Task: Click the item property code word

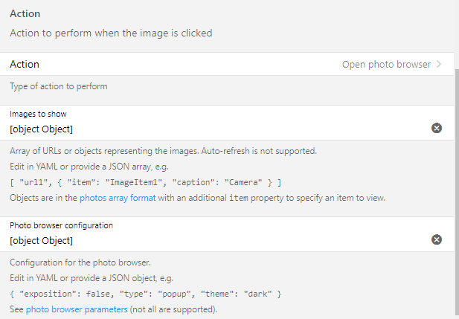Action: click(239, 198)
